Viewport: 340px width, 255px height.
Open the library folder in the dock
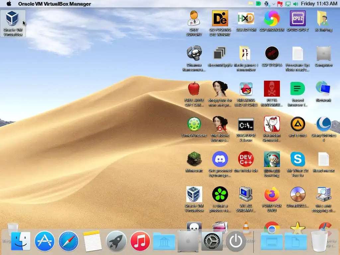(164, 242)
